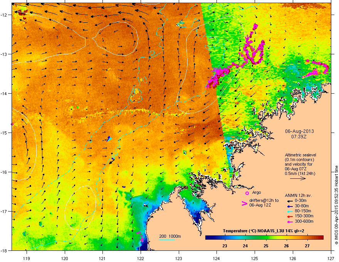339x262 pixels.
Task: Click the latitude axis label -18
Action: point(4,250)
